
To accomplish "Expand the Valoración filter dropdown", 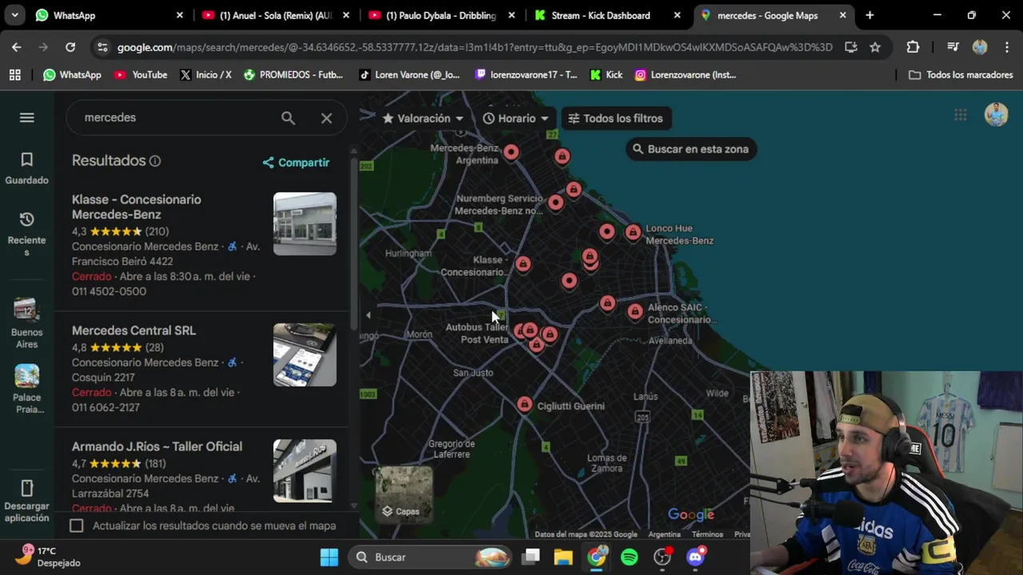I will [x=423, y=118].
